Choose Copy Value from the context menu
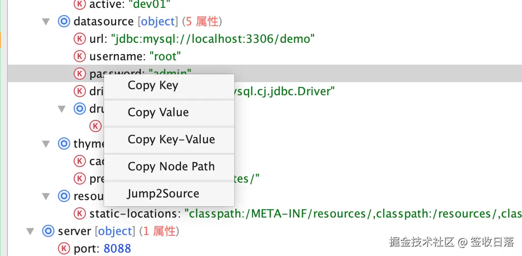 point(157,112)
